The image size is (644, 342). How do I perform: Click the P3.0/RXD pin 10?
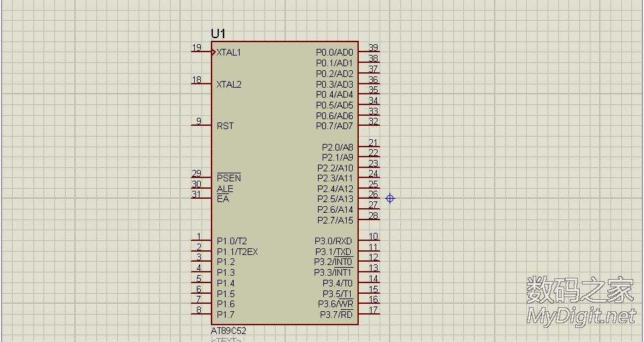[x=370, y=241]
